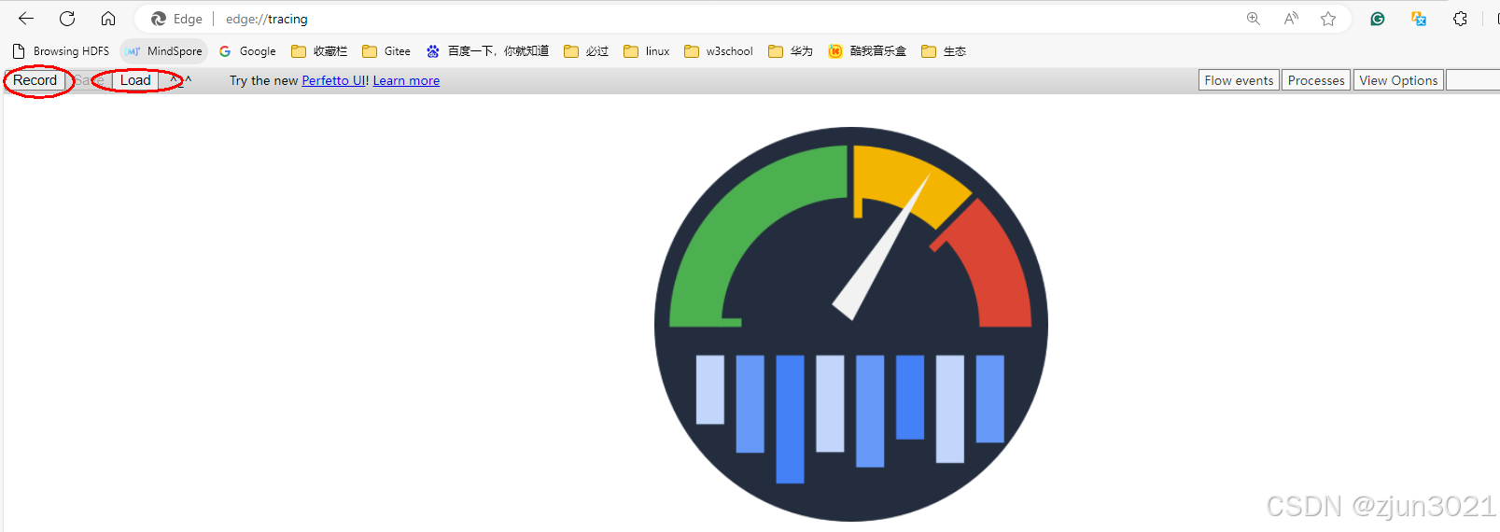Add page to favorites with star icon
1500x532 pixels.
click(1328, 19)
